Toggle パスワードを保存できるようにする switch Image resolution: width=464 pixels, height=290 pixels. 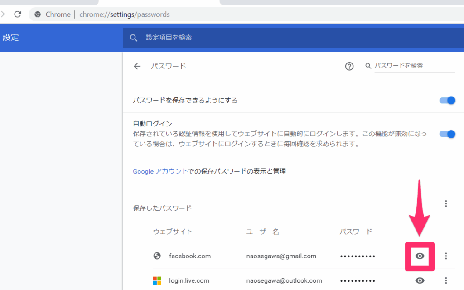tap(447, 100)
